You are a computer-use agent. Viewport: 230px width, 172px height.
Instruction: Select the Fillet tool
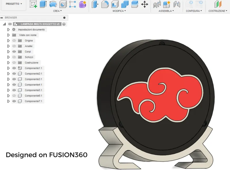(x=105, y=4)
